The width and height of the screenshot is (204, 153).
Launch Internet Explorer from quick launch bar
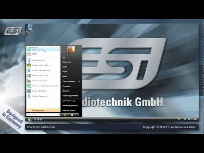click(x=41, y=119)
